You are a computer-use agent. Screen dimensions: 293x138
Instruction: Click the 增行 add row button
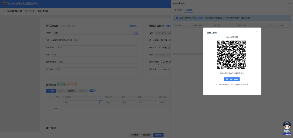51,91
